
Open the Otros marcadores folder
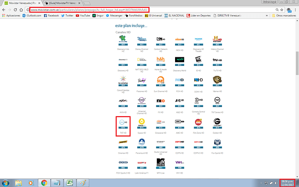pos(284,16)
